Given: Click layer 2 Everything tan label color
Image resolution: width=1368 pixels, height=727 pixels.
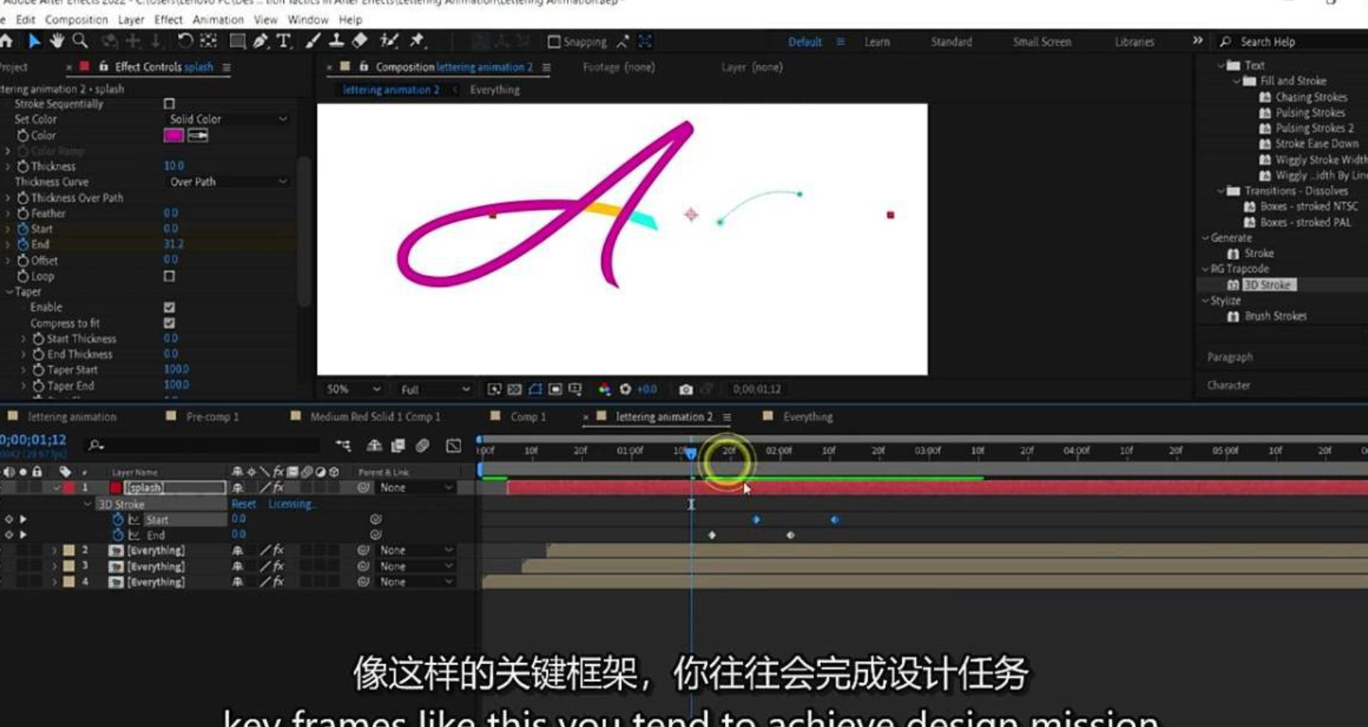Looking at the screenshot, I should [x=69, y=551].
